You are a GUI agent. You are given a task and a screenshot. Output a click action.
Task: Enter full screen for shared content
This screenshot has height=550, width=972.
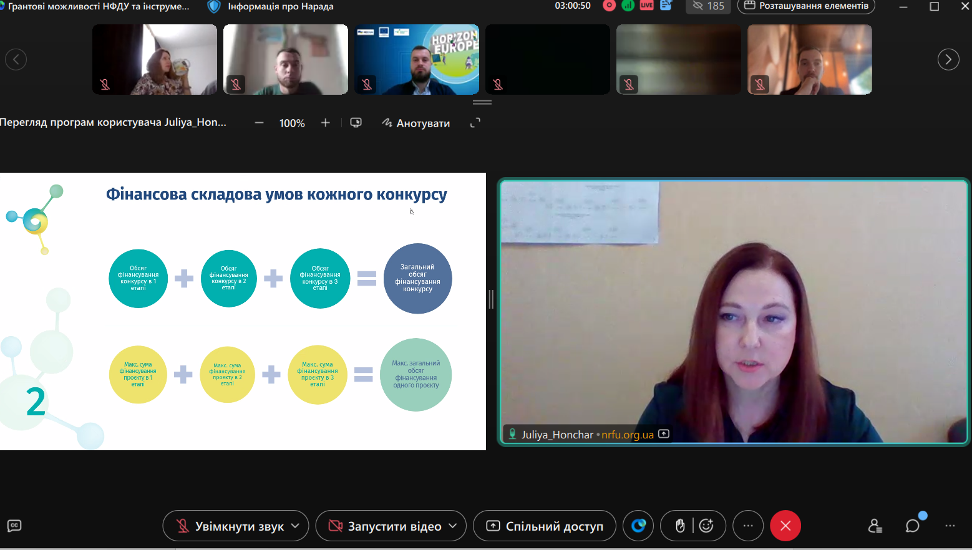coord(475,123)
